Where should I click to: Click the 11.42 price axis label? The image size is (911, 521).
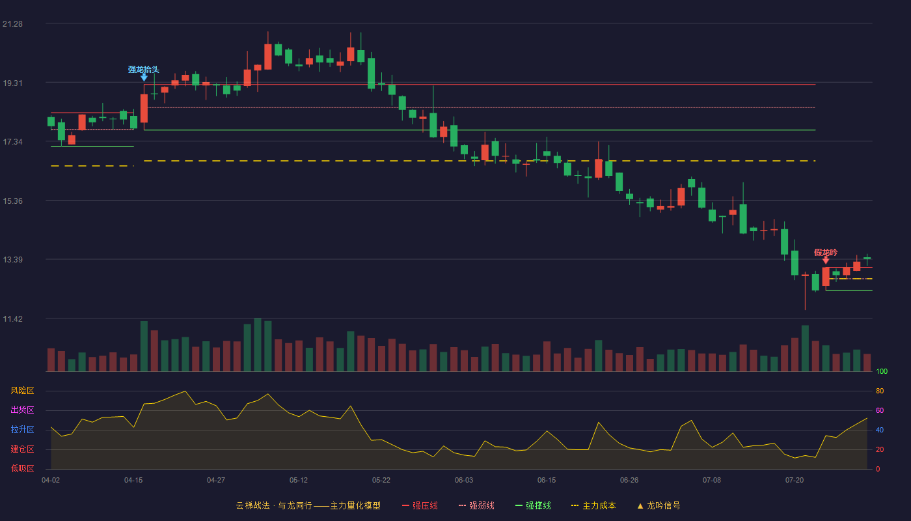coord(12,319)
